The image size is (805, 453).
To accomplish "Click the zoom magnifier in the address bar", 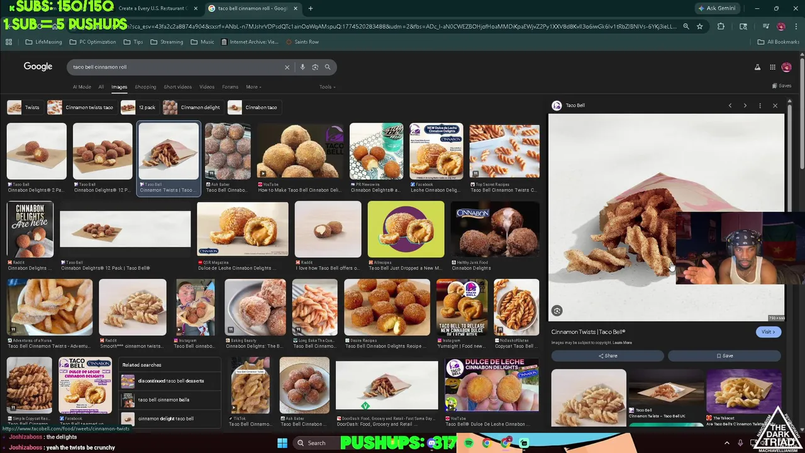I will point(686,26).
